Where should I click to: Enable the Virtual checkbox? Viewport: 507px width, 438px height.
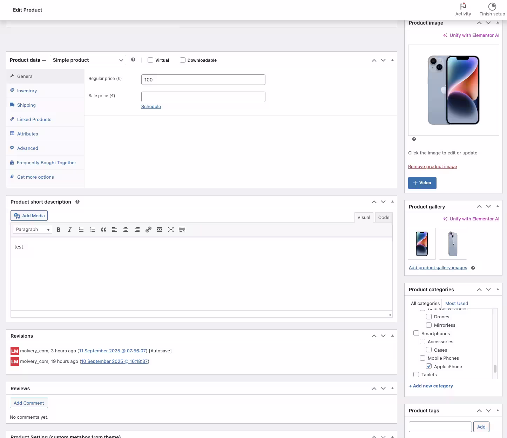click(x=150, y=60)
